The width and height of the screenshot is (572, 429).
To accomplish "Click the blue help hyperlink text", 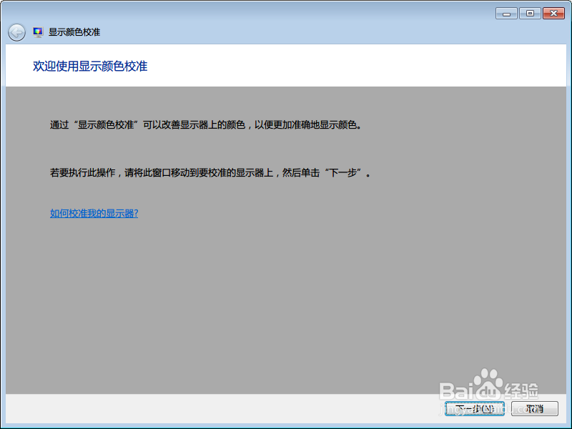I will [x=94, y=213].
